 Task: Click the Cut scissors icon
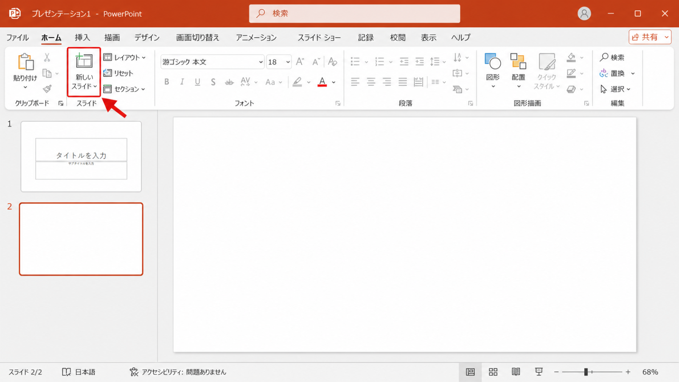(x=47, y=57)
